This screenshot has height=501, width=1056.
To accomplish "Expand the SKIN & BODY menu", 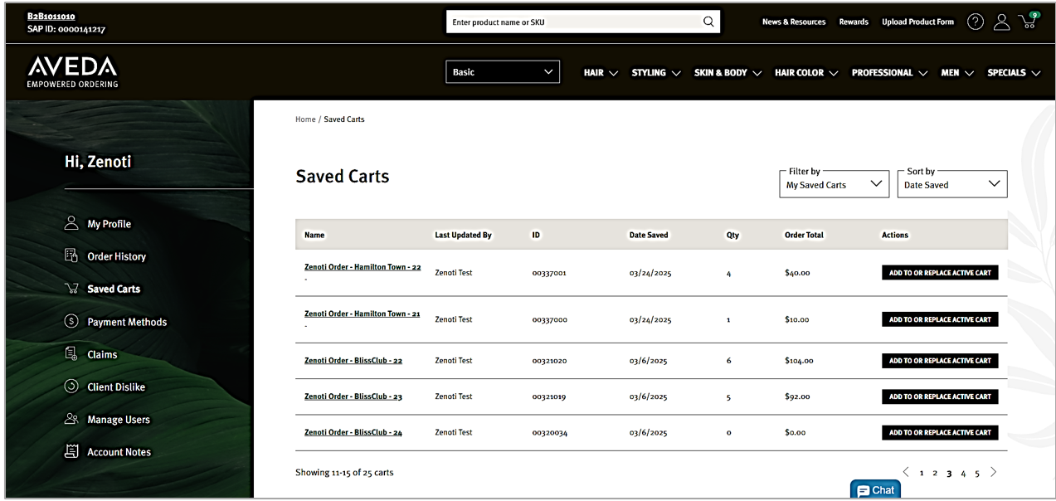I will click(728, 73).
